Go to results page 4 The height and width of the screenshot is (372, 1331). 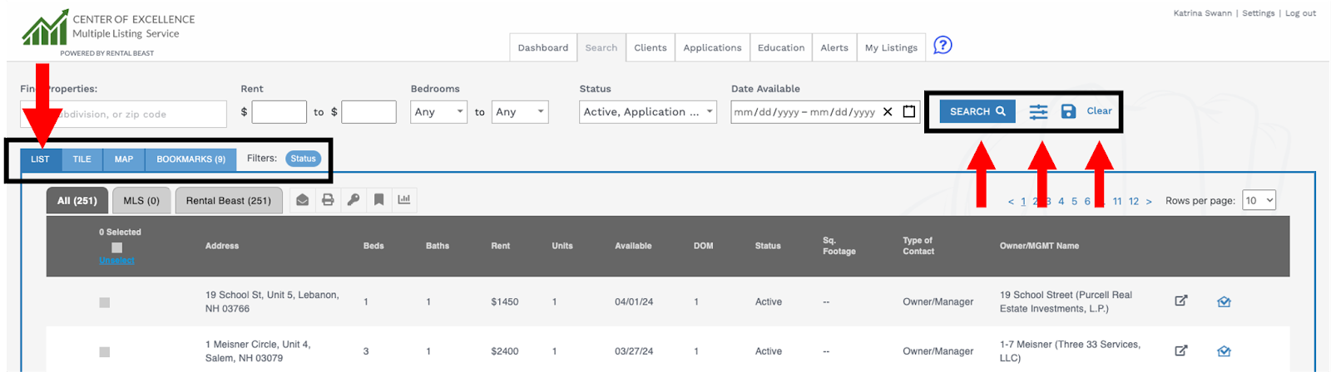click(1061, 201)
